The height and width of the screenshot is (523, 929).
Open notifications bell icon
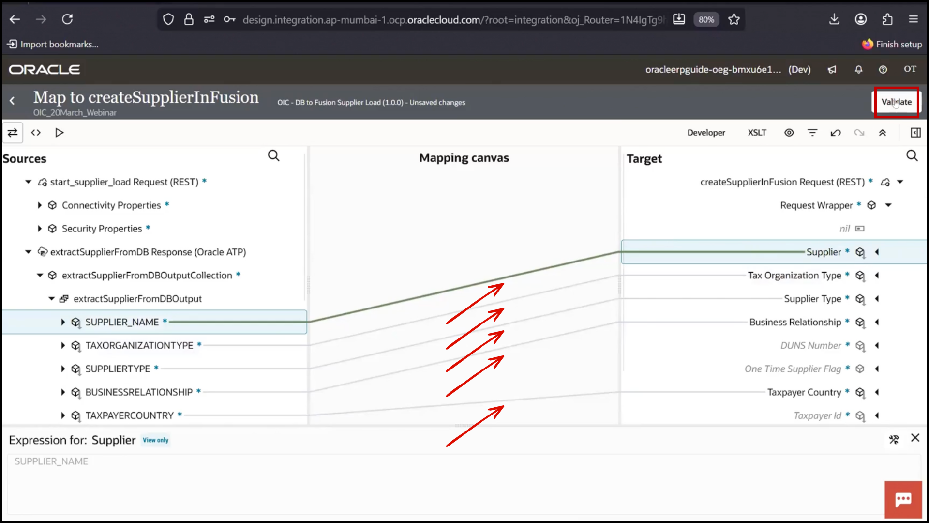tap(858, 70)
